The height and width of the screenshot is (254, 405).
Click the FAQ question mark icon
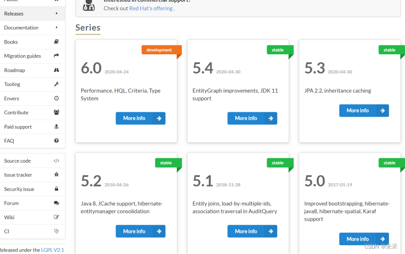click(x=56, y=141)
